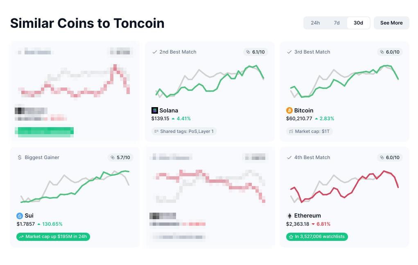Click the Sui market cap up $195M badge
Screen dimensions: 418x265
(53, 236)
